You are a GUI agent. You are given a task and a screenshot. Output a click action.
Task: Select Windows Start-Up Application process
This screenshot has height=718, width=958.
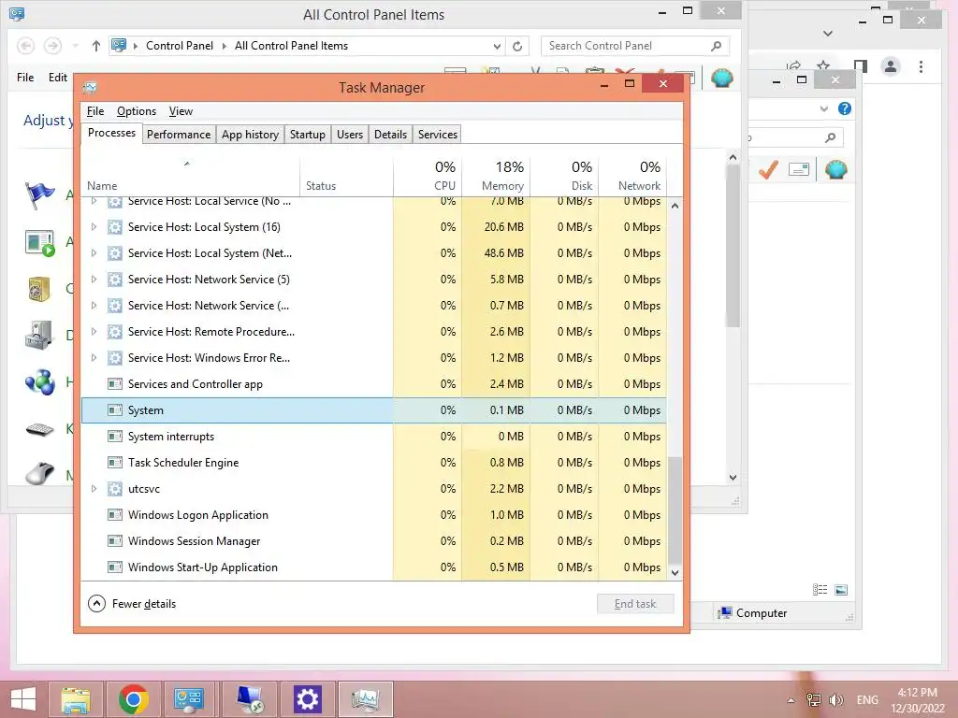coord(374,567)
